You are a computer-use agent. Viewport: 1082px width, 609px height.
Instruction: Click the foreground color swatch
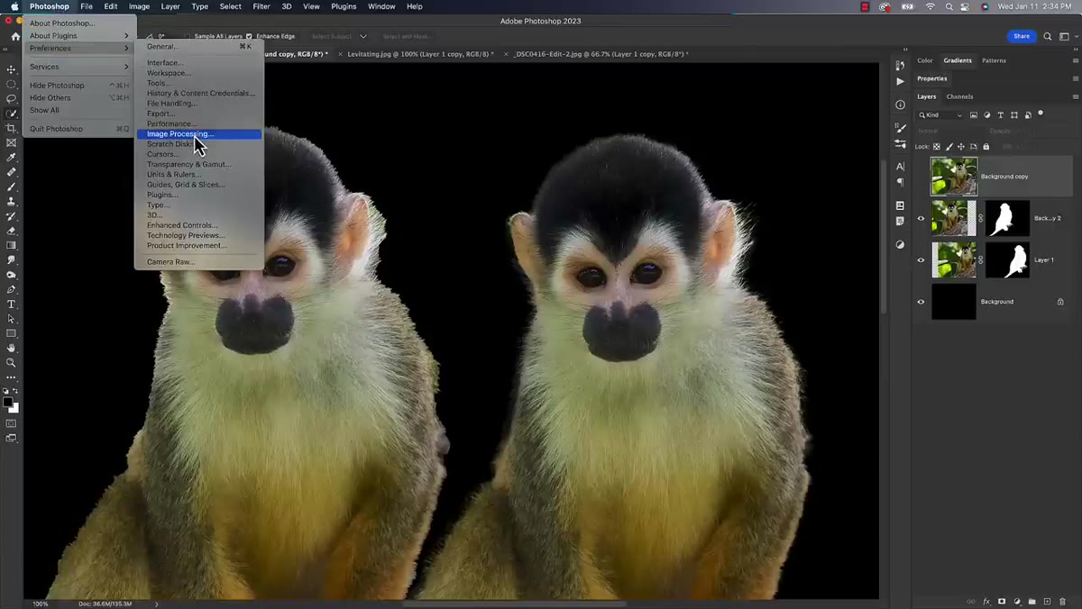[x=8, y=402]
